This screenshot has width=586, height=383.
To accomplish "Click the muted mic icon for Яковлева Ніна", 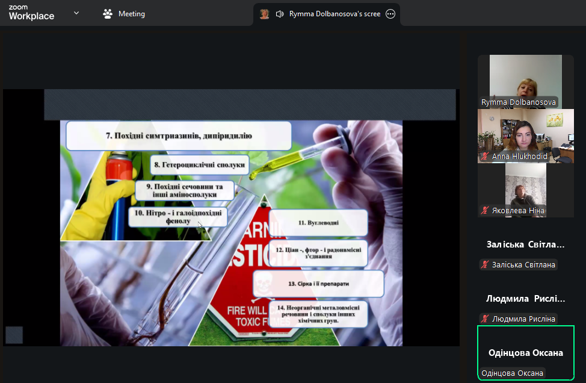I will point(484,211).
